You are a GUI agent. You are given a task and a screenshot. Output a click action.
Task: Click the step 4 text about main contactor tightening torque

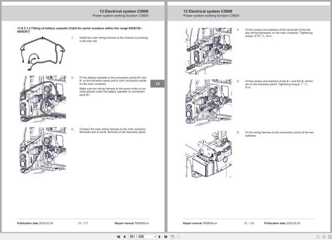point(279,33)
